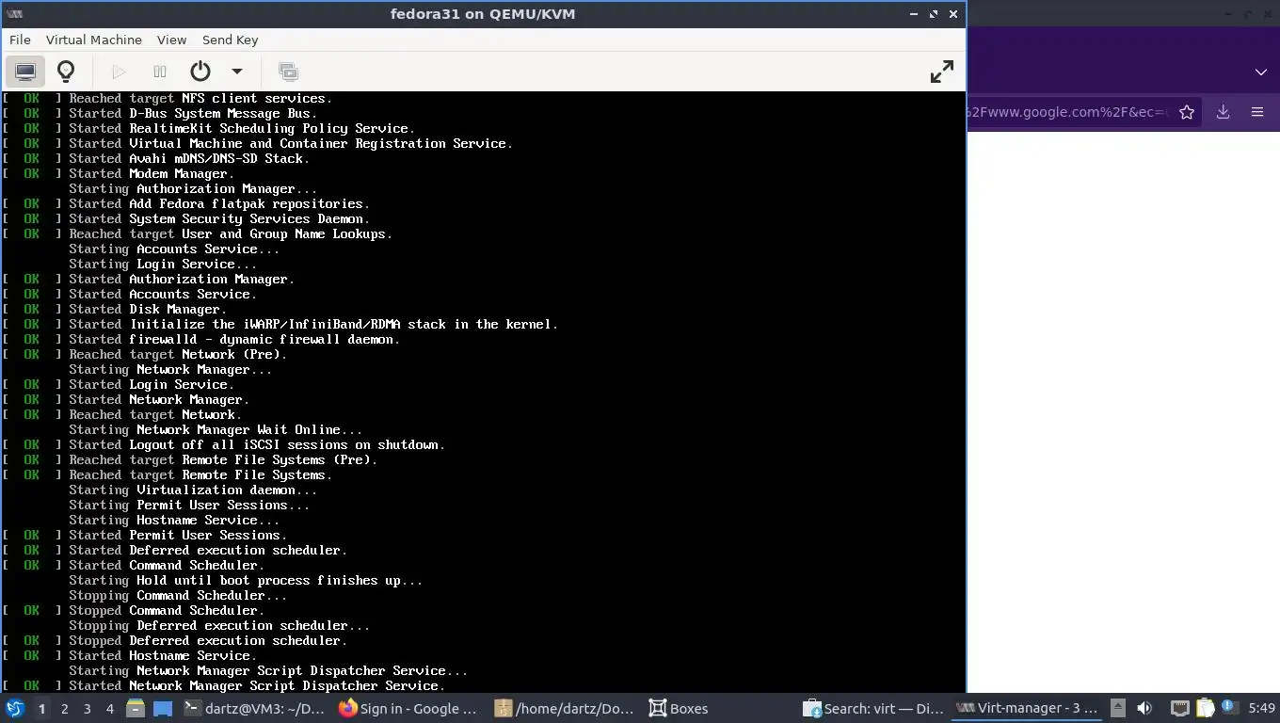The width and height of the screenshot is (1280, 723).
Task: Open the desktop start menu launcher
Action: tap(14, 709)
